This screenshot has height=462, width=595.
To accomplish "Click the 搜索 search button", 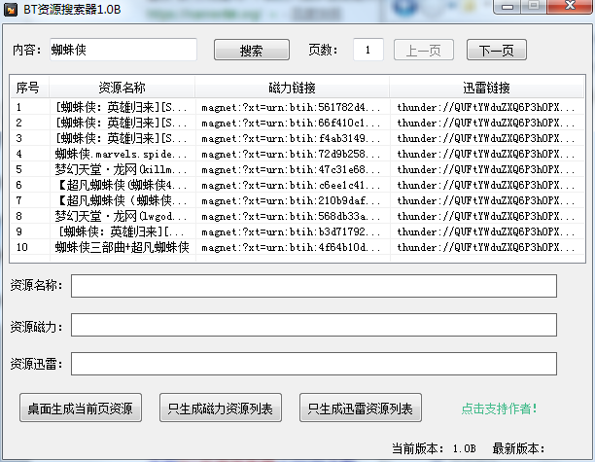I will [x=252, y=50].
